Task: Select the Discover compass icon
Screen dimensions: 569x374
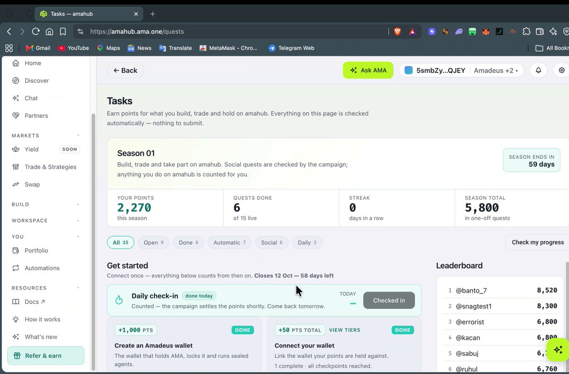Action: coord(16,81)
